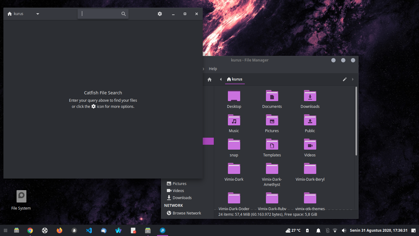
Task: Expand the kurus location dropdown in Catfish
Action: click(x=37, y=14)
